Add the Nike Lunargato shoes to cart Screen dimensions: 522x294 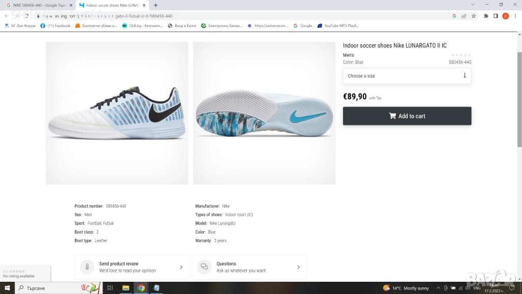coord(407,116)
